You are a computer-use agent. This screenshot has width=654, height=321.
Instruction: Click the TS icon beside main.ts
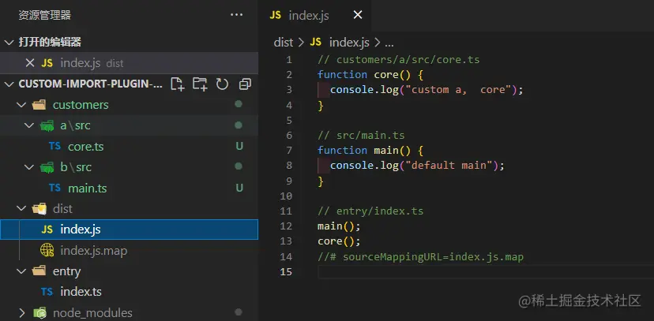pos(54,188)
